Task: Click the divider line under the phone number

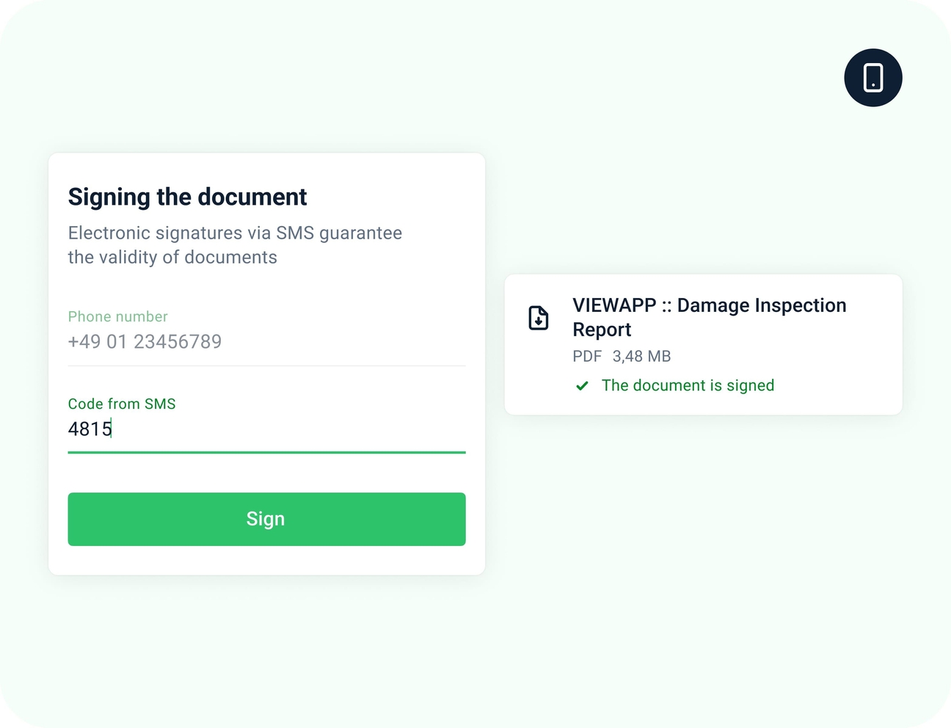Action: click(x=266, y=365)
